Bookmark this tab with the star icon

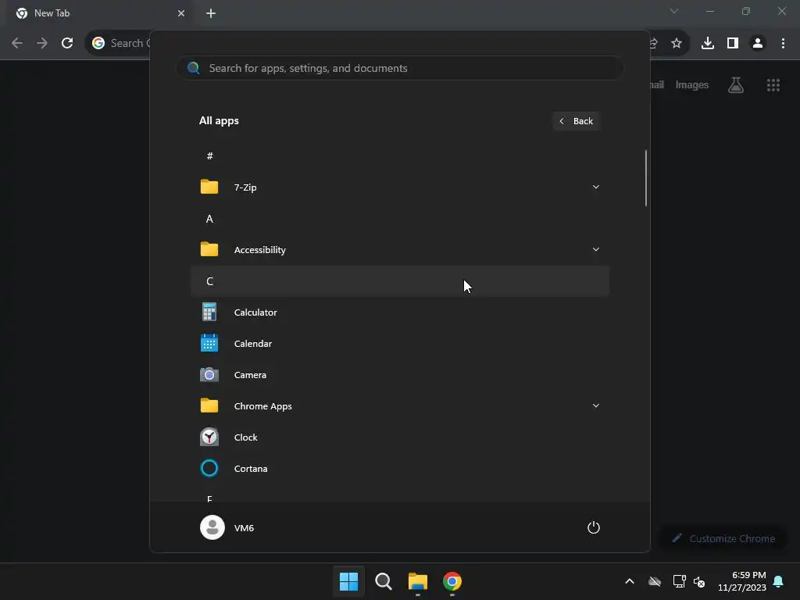point(677,43)
